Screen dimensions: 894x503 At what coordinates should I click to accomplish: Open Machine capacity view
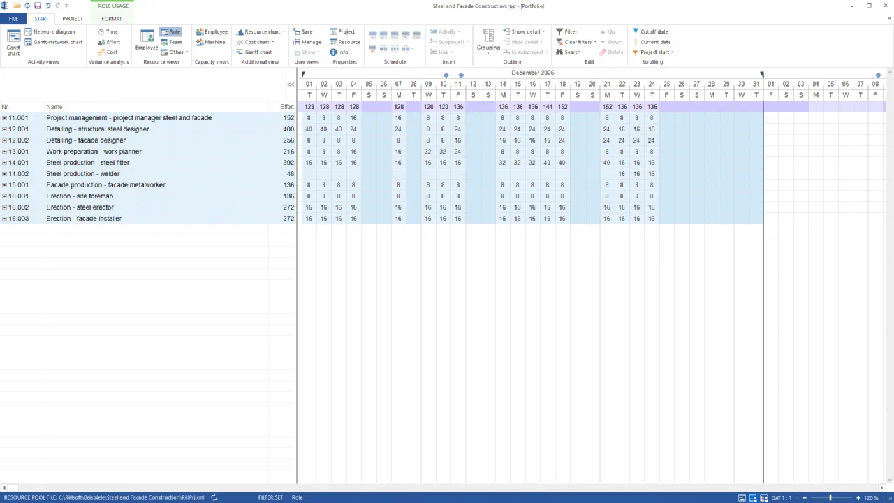point(210,42)
